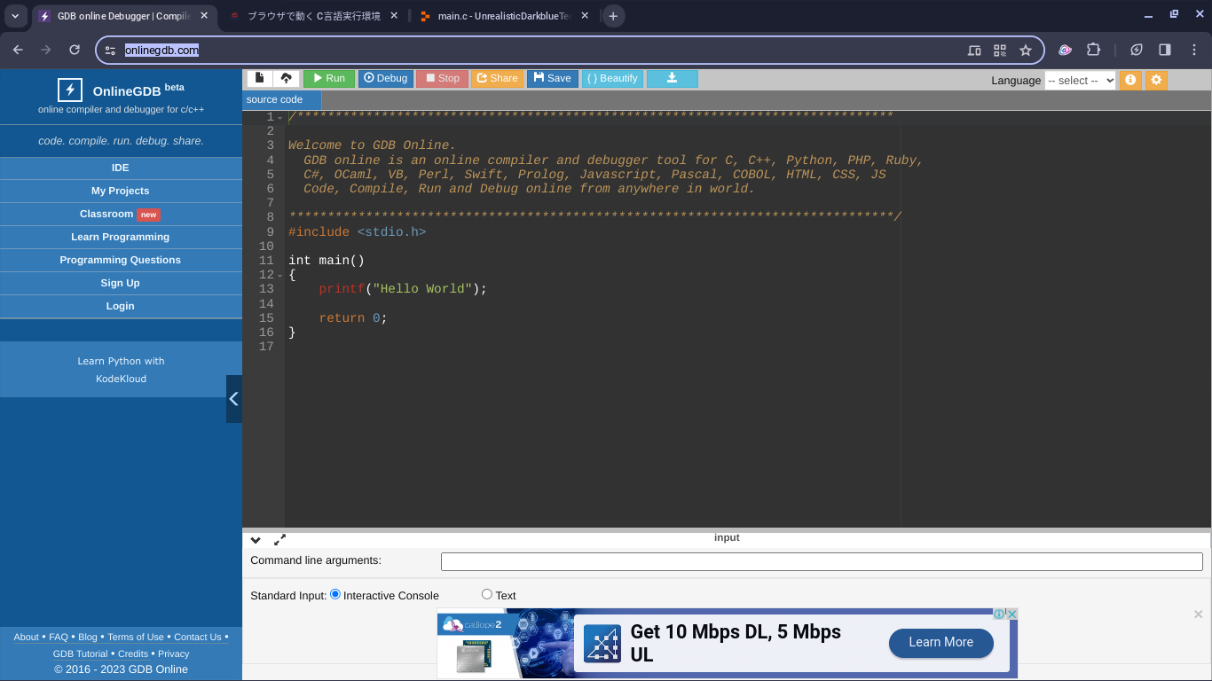Open the Language select dropdown
1212x681 pixels.
pyautogui.click(x=1080, y=81)
